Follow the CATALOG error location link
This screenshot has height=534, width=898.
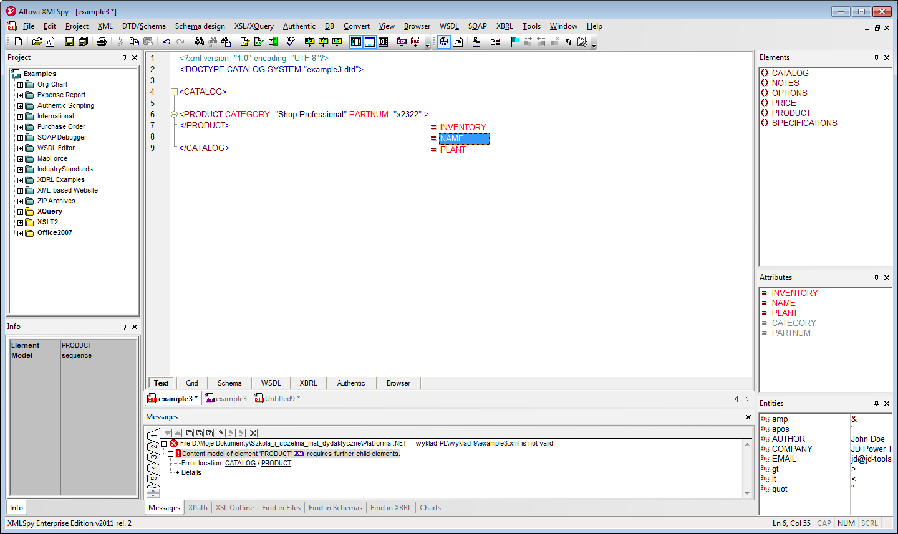(240, 463)
